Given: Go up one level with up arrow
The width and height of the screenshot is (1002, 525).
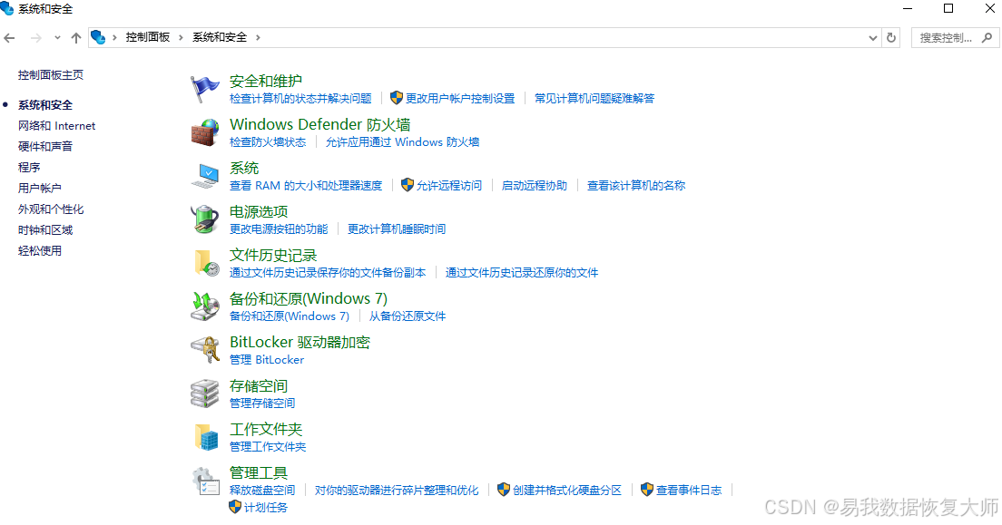Looking at the screenshot, I should (x=76, y=38).
